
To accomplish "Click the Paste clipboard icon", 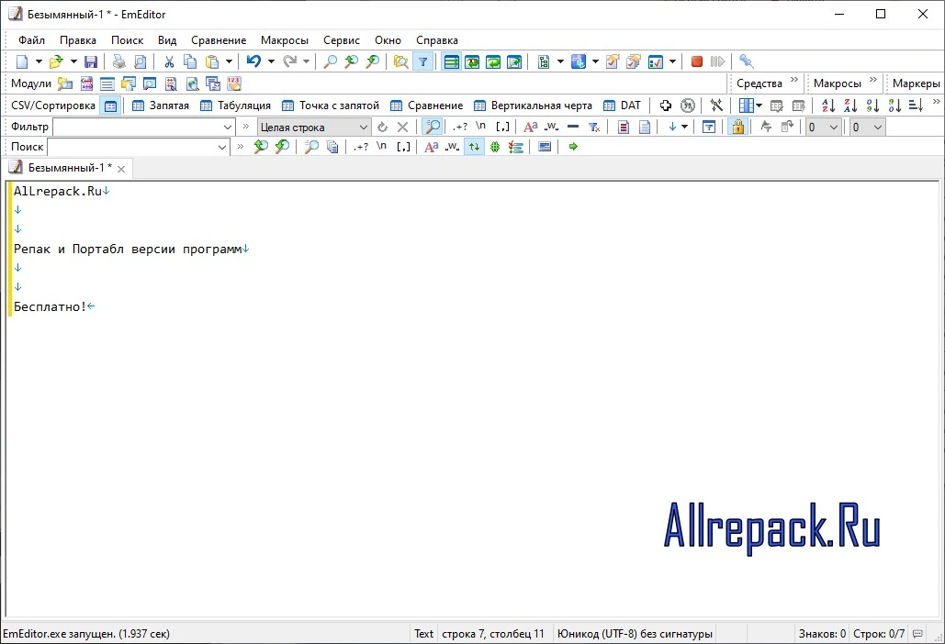I will click(x=212, y=61).
